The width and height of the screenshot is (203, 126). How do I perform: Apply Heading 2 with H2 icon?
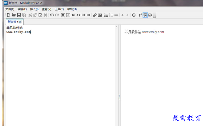point(88,15)
